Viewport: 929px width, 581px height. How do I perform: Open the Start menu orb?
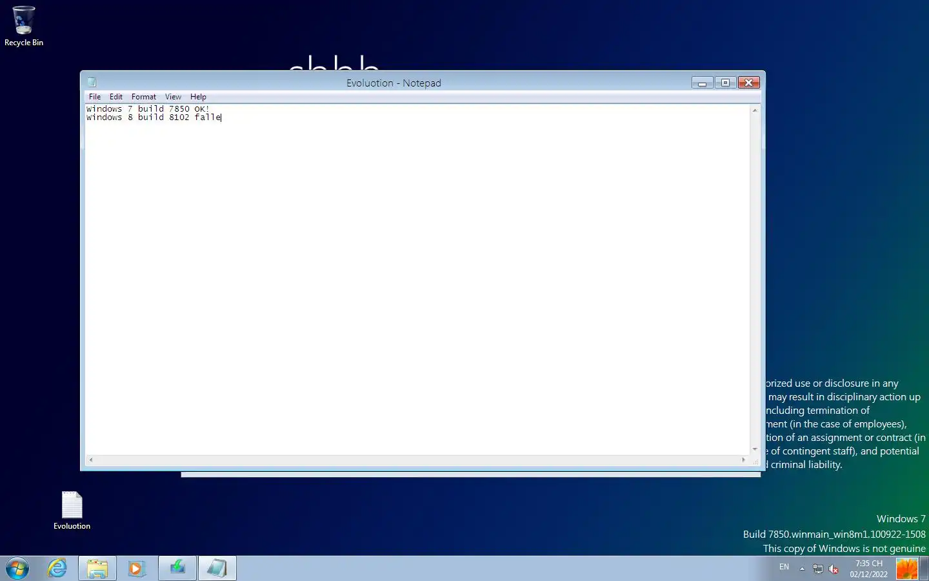coord(17,568)
